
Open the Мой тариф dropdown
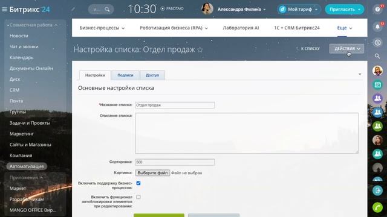pyautogui.click(x=299, y=10)
